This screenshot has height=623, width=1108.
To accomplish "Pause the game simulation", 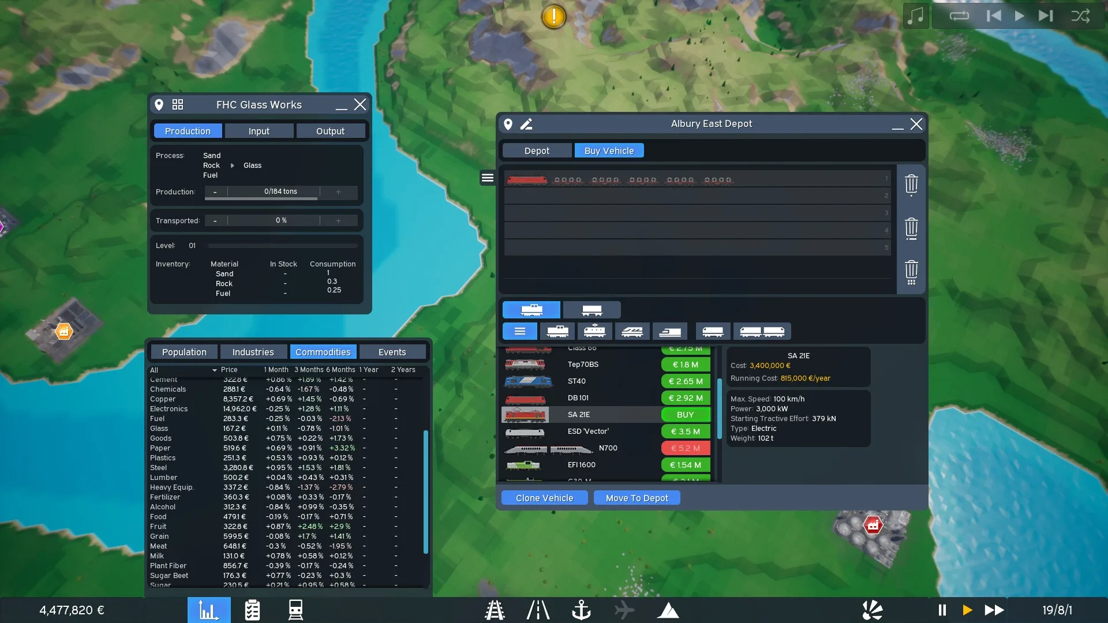I will tap(942, 610).
